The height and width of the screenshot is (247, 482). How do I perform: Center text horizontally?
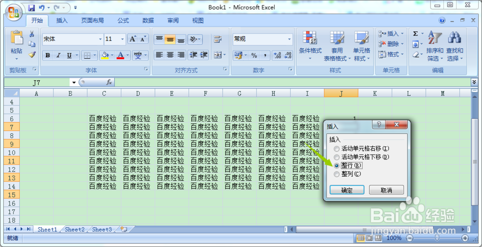(x=170, y=55)
